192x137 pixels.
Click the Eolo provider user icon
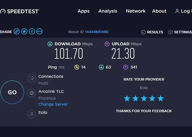point(32,114)
